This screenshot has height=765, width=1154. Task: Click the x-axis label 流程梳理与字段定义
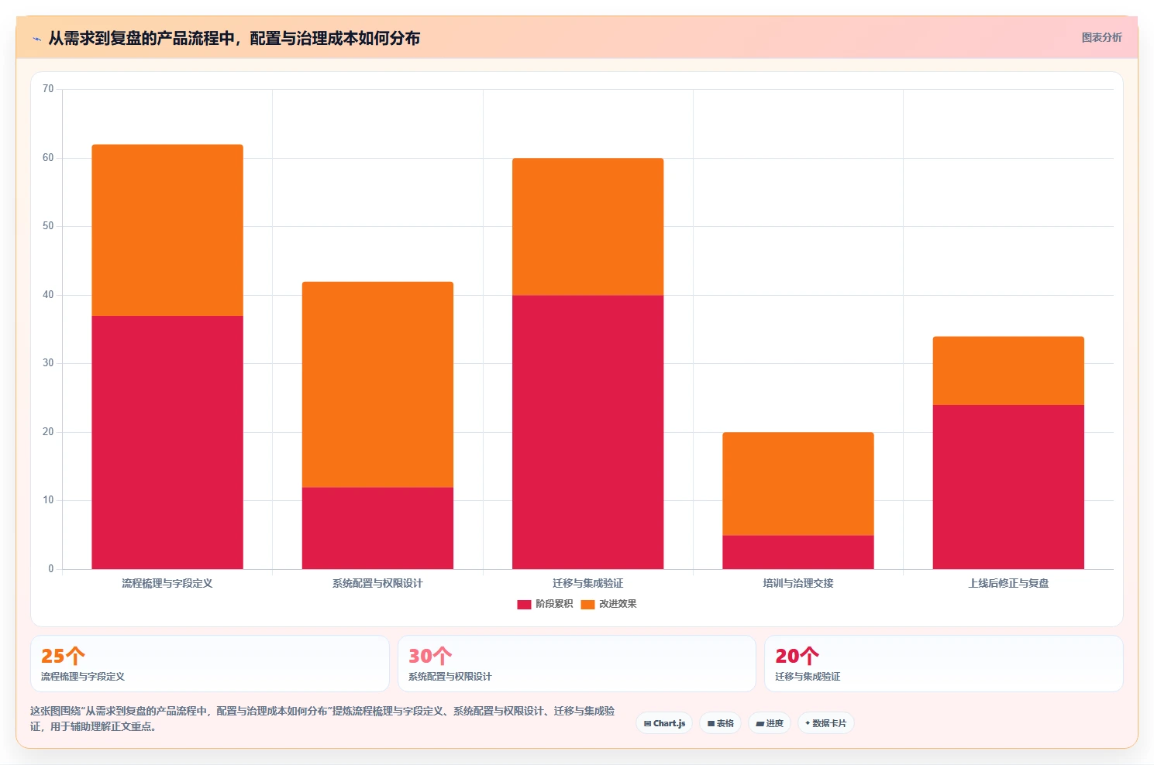pyautogui.click(x=167, y=584)
